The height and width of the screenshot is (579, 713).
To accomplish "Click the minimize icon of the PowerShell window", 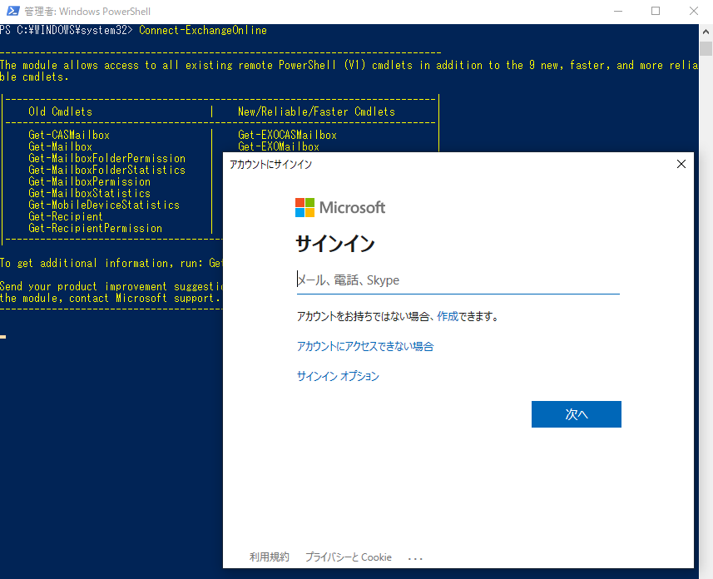I will point(616,11).
